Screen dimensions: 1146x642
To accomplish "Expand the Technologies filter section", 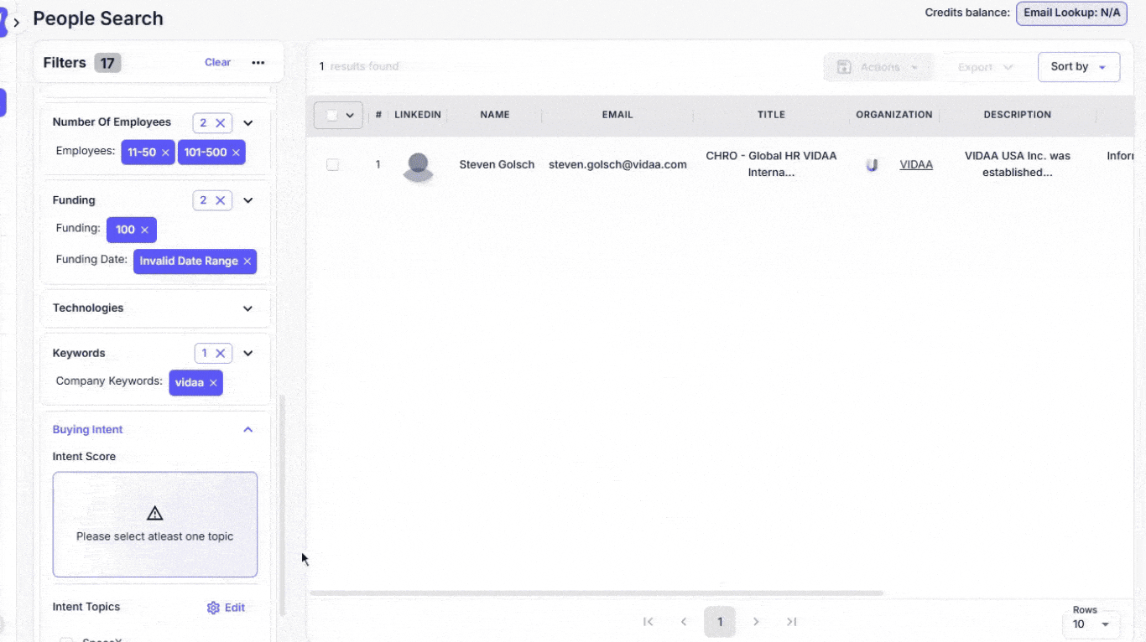I will point(247,308).
